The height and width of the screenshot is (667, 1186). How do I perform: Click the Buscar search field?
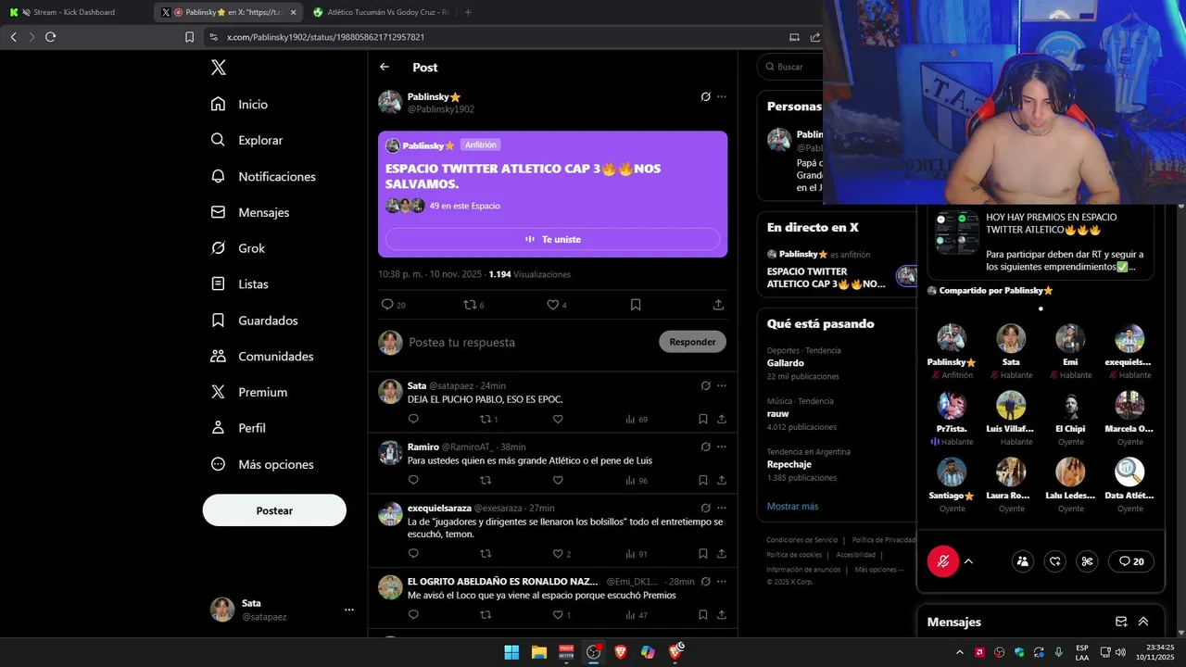tap(790, 67)
